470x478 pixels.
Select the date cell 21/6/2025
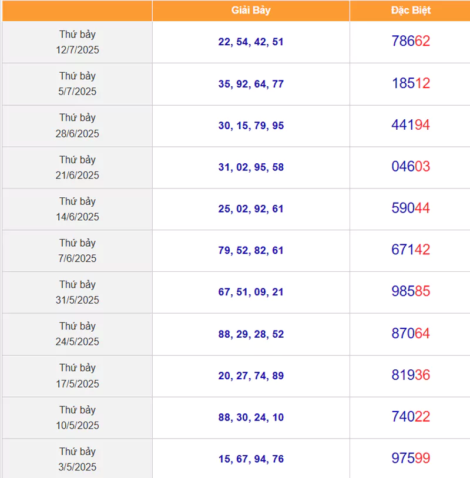click(77, 167)
